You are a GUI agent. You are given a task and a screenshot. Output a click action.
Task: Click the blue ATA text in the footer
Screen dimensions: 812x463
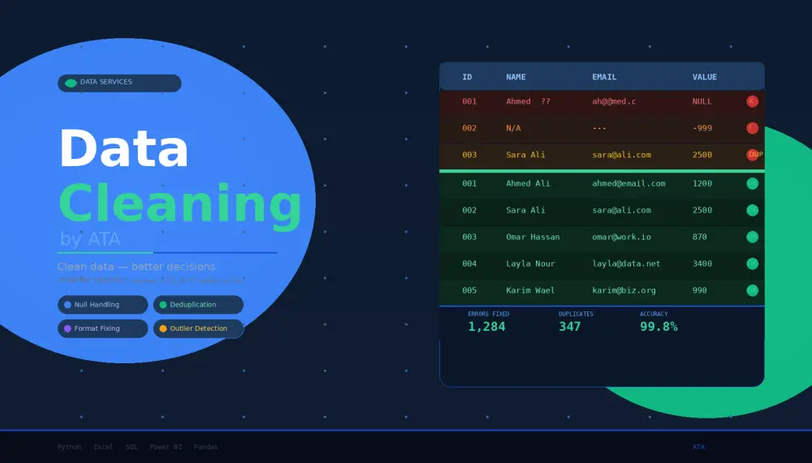[698, 447]
